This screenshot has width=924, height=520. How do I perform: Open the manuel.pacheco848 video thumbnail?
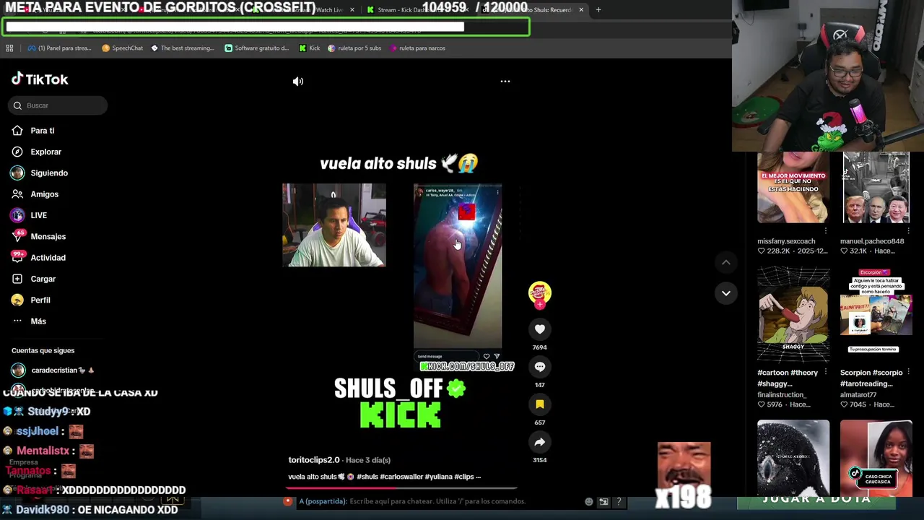[x=876, y=187]
